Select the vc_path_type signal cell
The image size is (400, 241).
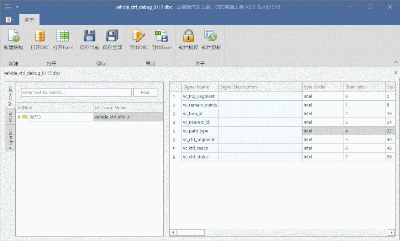[200, 131]
